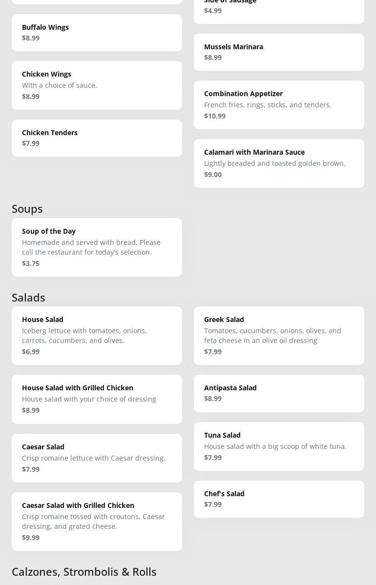Screen dimensions: 376x585
Task: Select the Iceberg lettuce House Salad card
Action: [x=97, y=335]
